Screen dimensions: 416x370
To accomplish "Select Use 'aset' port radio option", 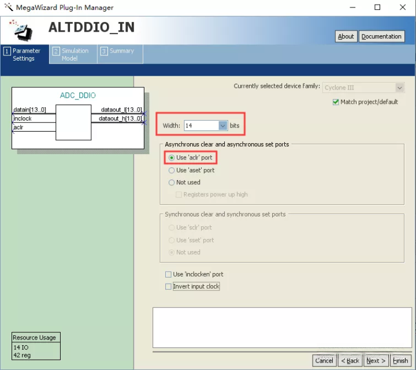I will coord(172,170).
